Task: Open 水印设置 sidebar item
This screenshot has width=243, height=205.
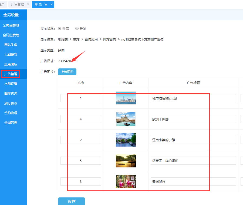Action: tap(11, 84)
